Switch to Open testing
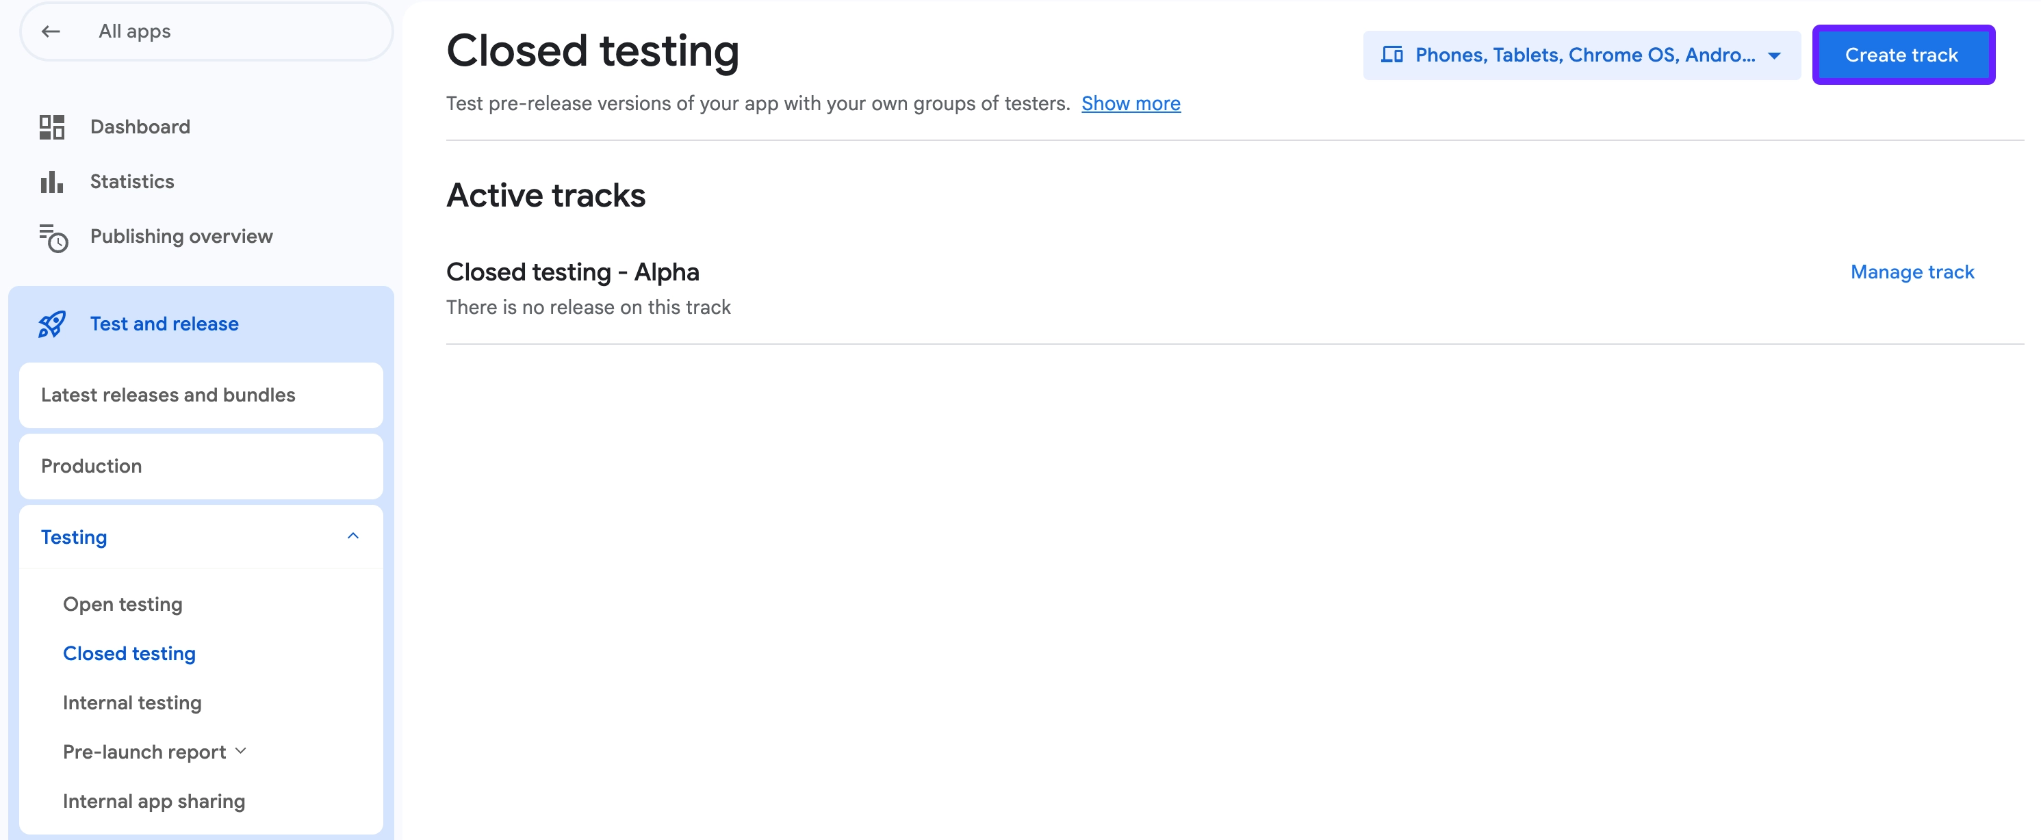 123,603
